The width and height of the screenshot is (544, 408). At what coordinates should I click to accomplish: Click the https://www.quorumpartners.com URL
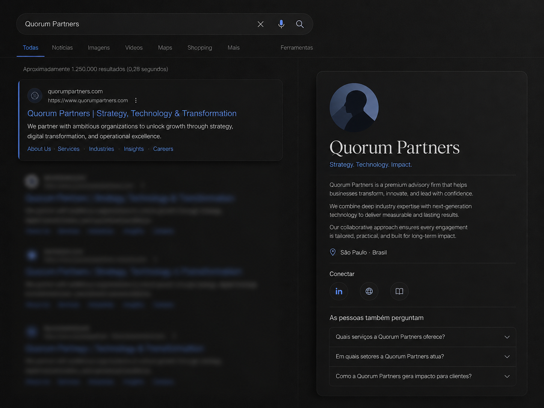pyautogui.click(x=88, y=100)
